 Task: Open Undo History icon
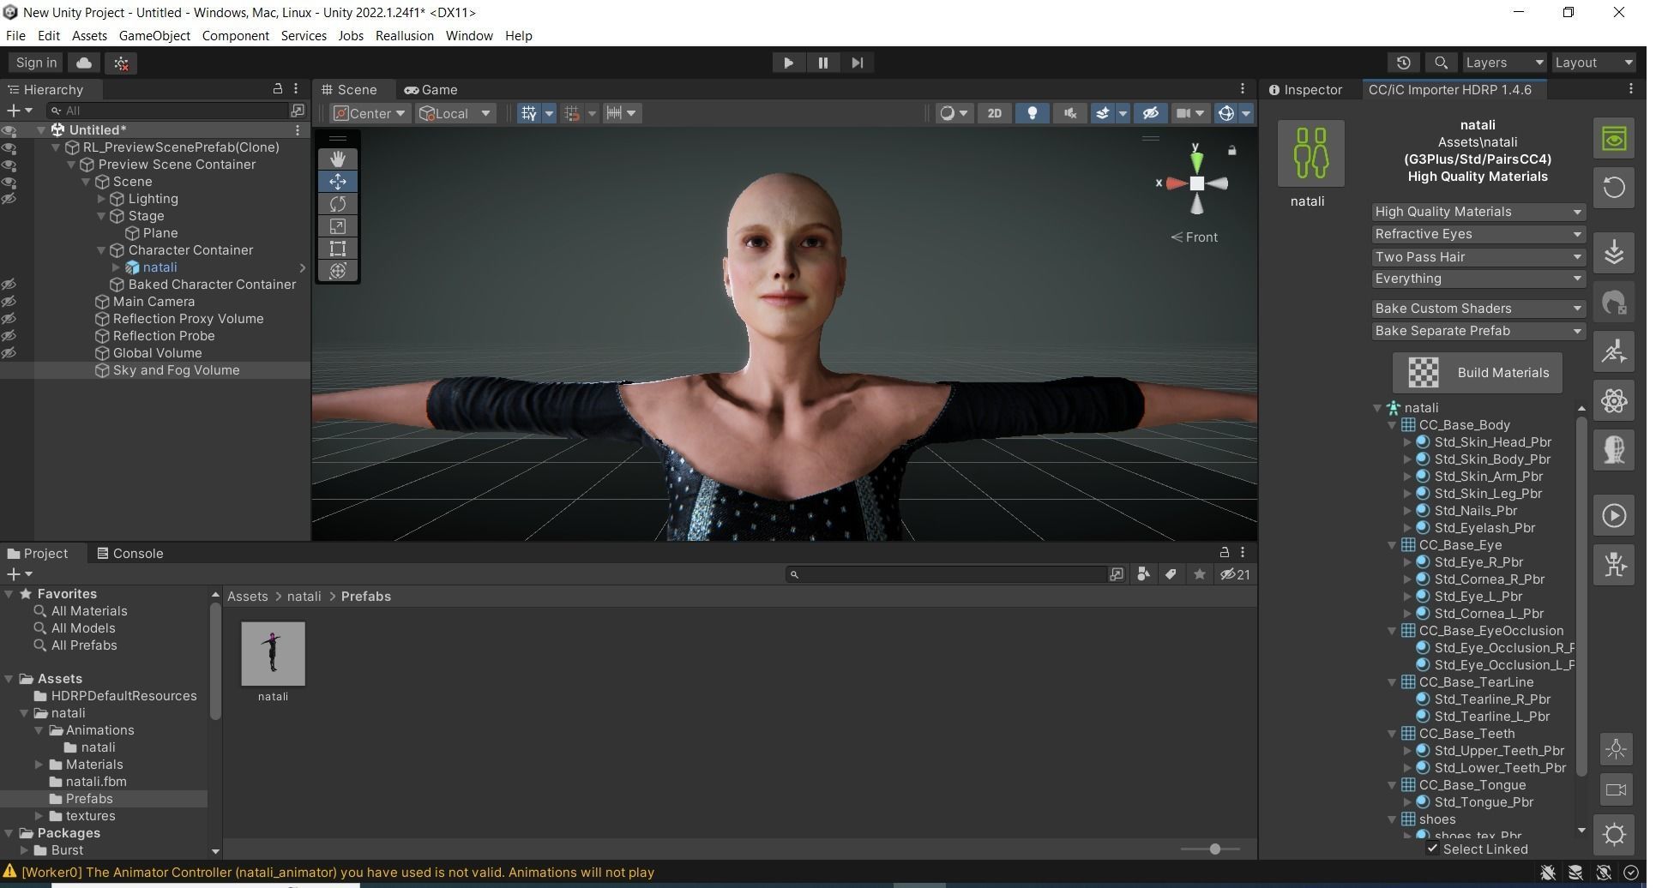(x=1403, y=63)
